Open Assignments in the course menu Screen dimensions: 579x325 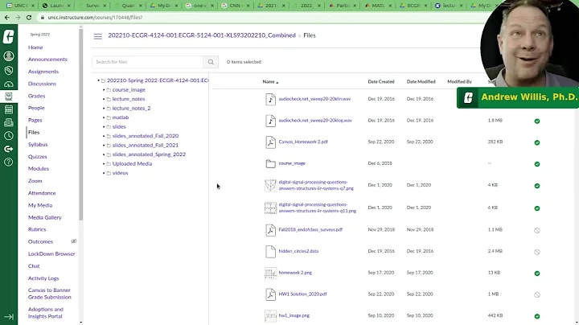(43, 71)
